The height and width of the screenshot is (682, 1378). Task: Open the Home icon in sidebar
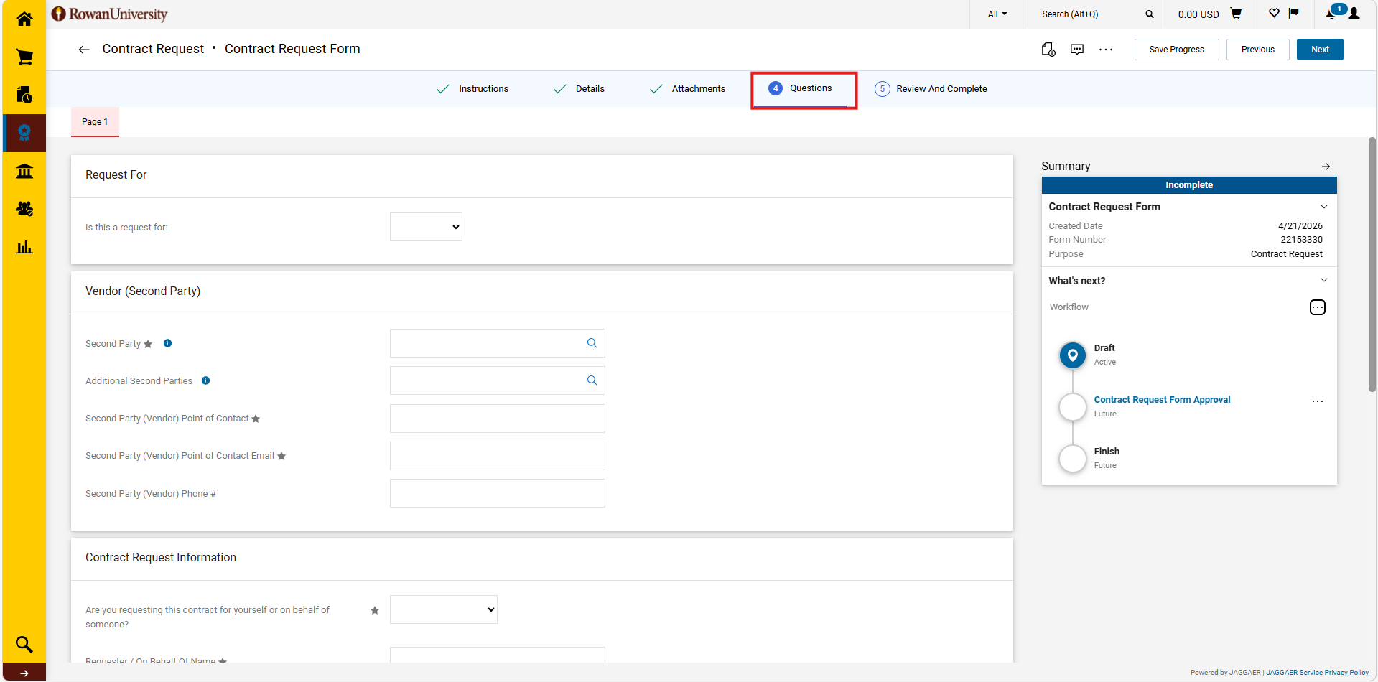tap(24, 19)
